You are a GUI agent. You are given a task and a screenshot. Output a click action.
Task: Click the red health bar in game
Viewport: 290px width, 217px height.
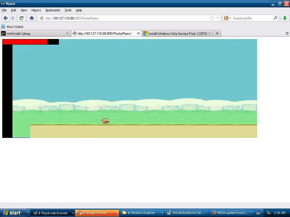click(x=25, y=42)
